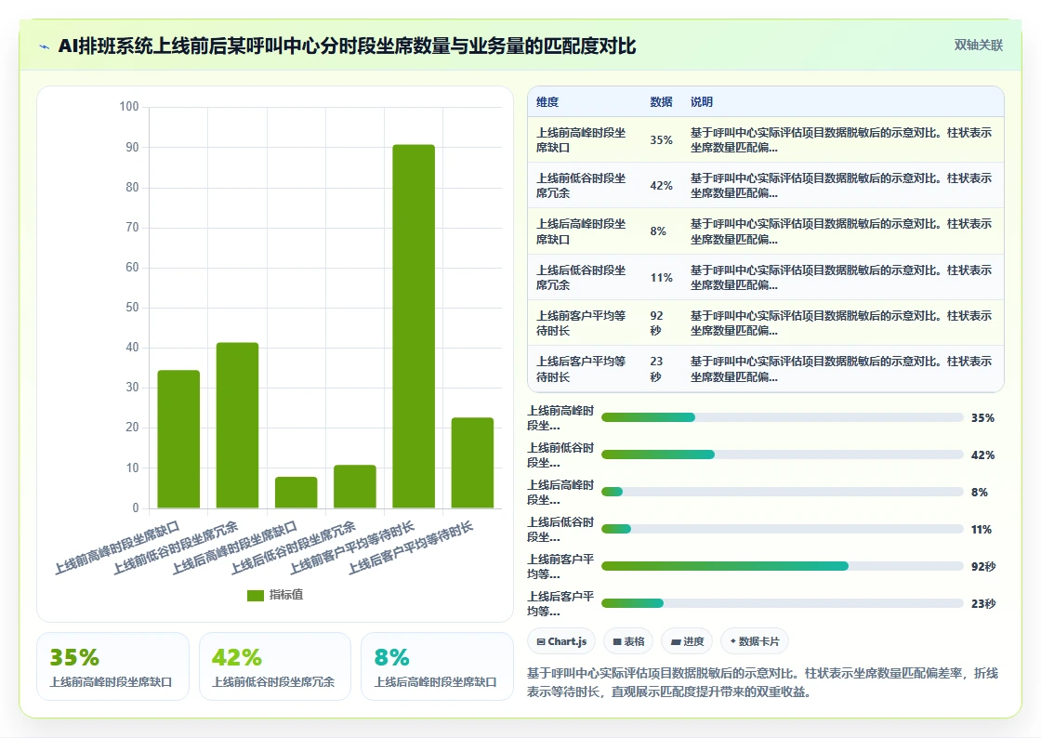The image size is (1041, 738).
Task: Click the 上线后低谷时段... progress row label
Action: (560, 530)
